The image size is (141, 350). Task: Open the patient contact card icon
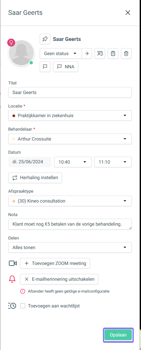pos(100,53)
